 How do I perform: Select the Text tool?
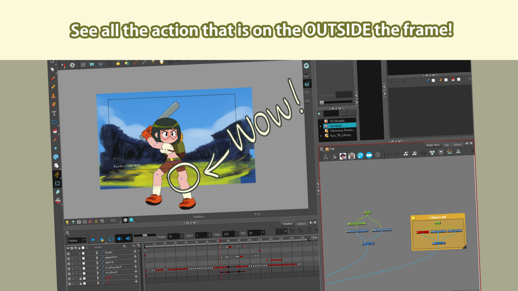point(54,113)
